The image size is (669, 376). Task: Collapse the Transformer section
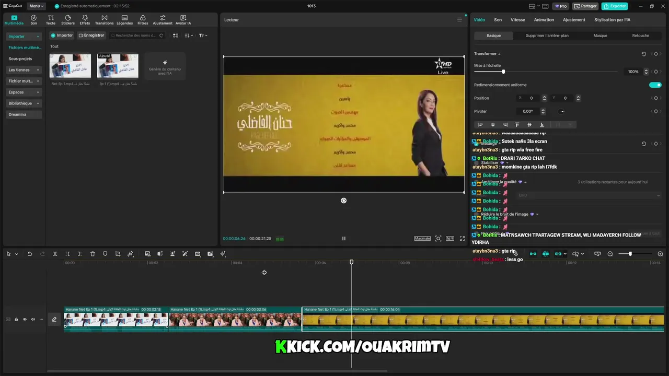(x=499, y=54)
